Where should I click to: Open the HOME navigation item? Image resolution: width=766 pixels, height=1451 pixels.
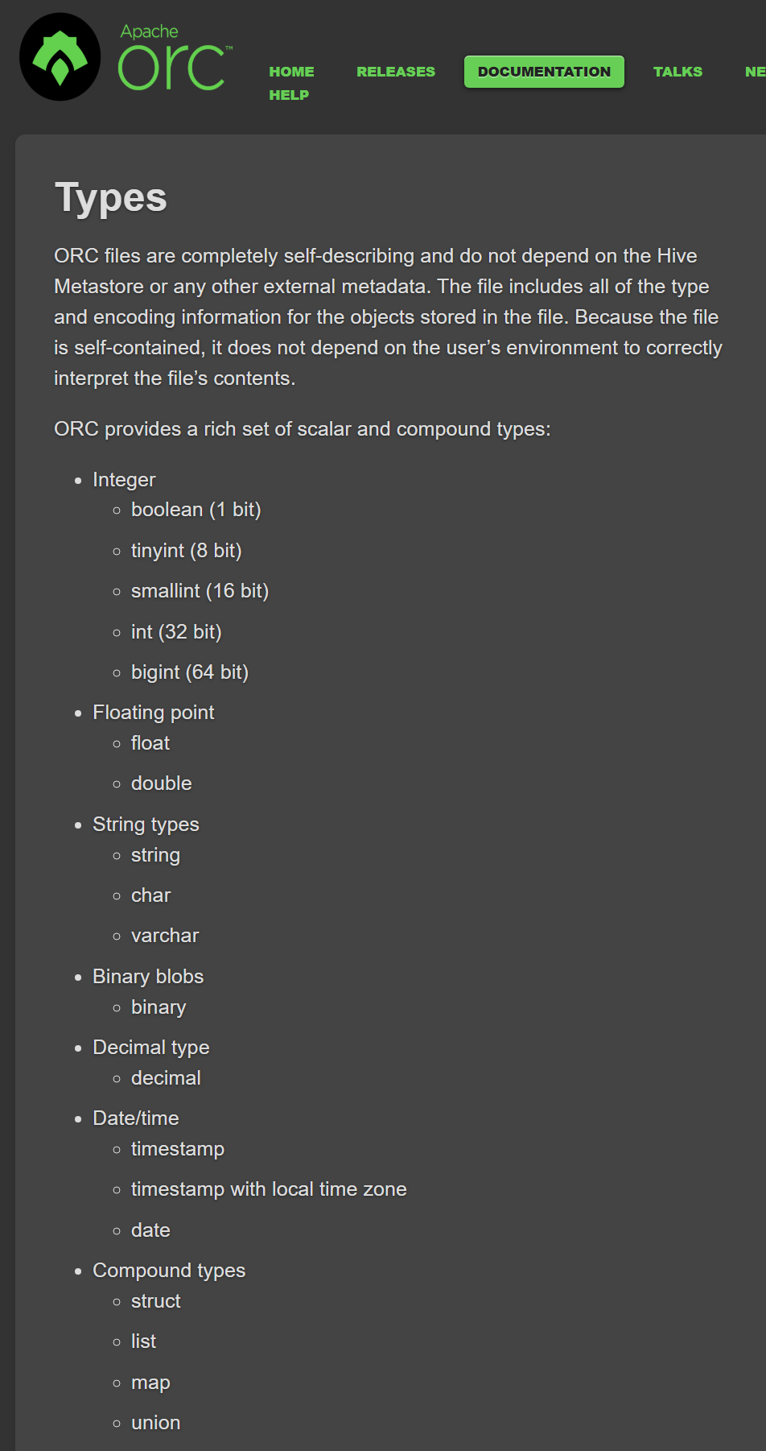coord(291,72)
